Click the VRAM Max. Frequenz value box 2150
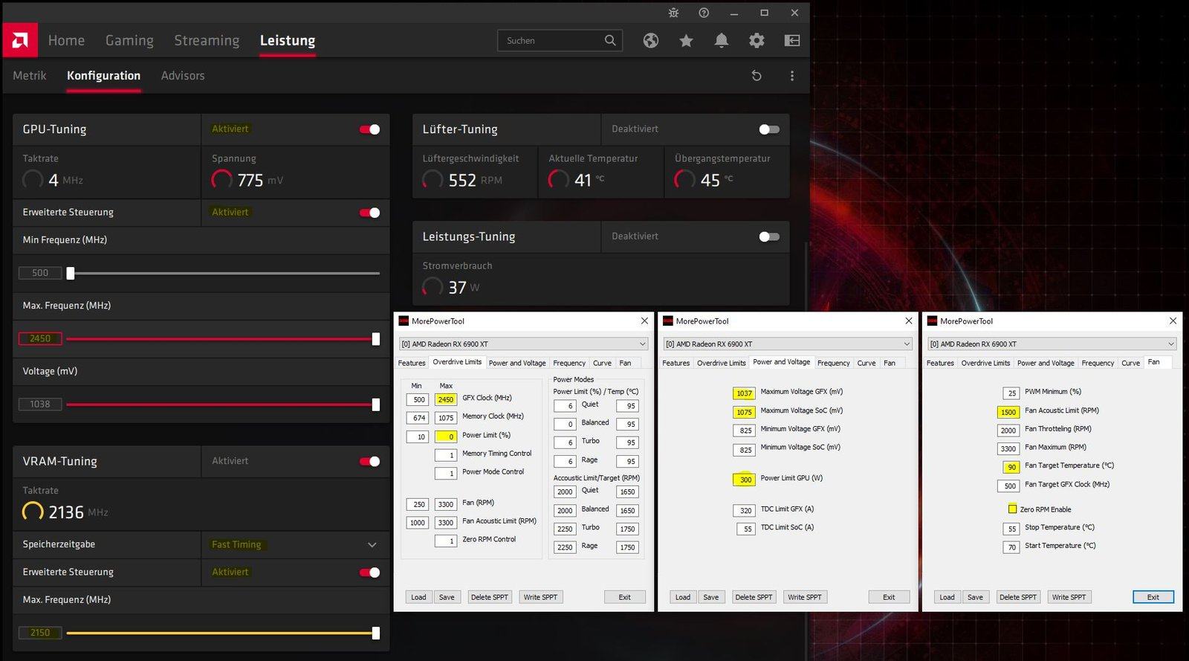The image size is (1189, 661). tap(40, 633)
